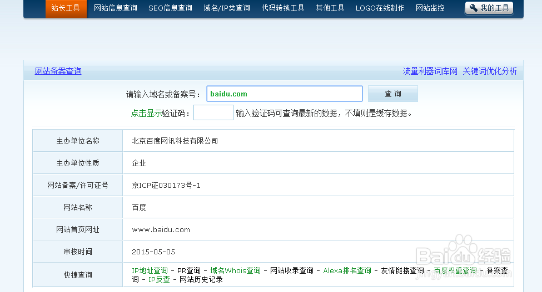Click the 网站名称 row label
Image resolution: width=542 pixels, height=292 pixels.
click(x=78, y=207)
